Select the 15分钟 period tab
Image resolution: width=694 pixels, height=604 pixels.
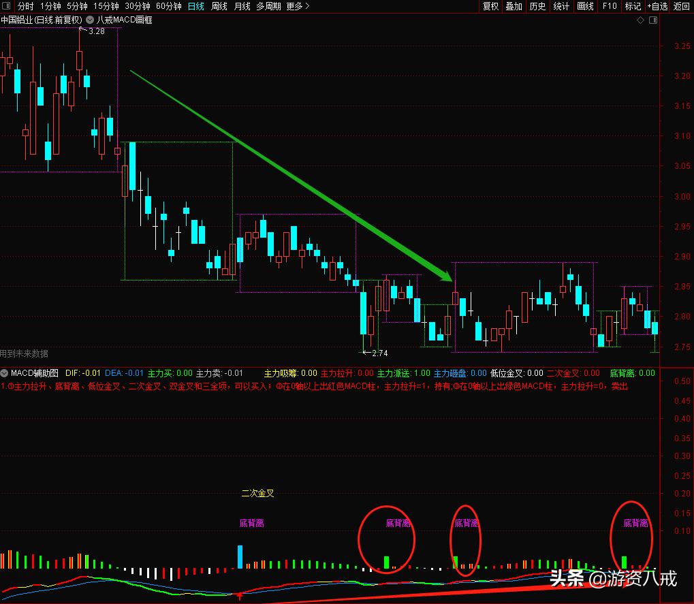click(106, 6)
